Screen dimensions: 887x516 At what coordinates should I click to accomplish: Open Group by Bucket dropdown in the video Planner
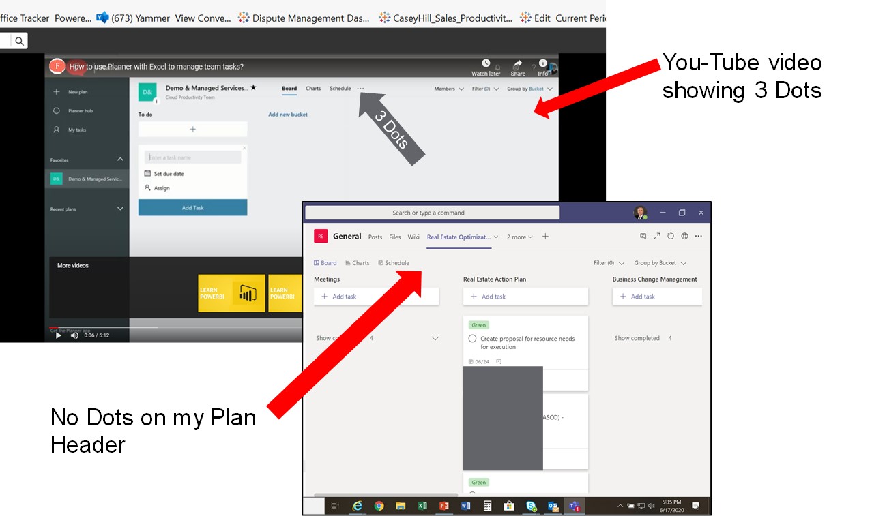[529, 89]
